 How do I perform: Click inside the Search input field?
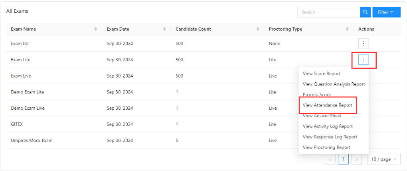coord(329,12)
